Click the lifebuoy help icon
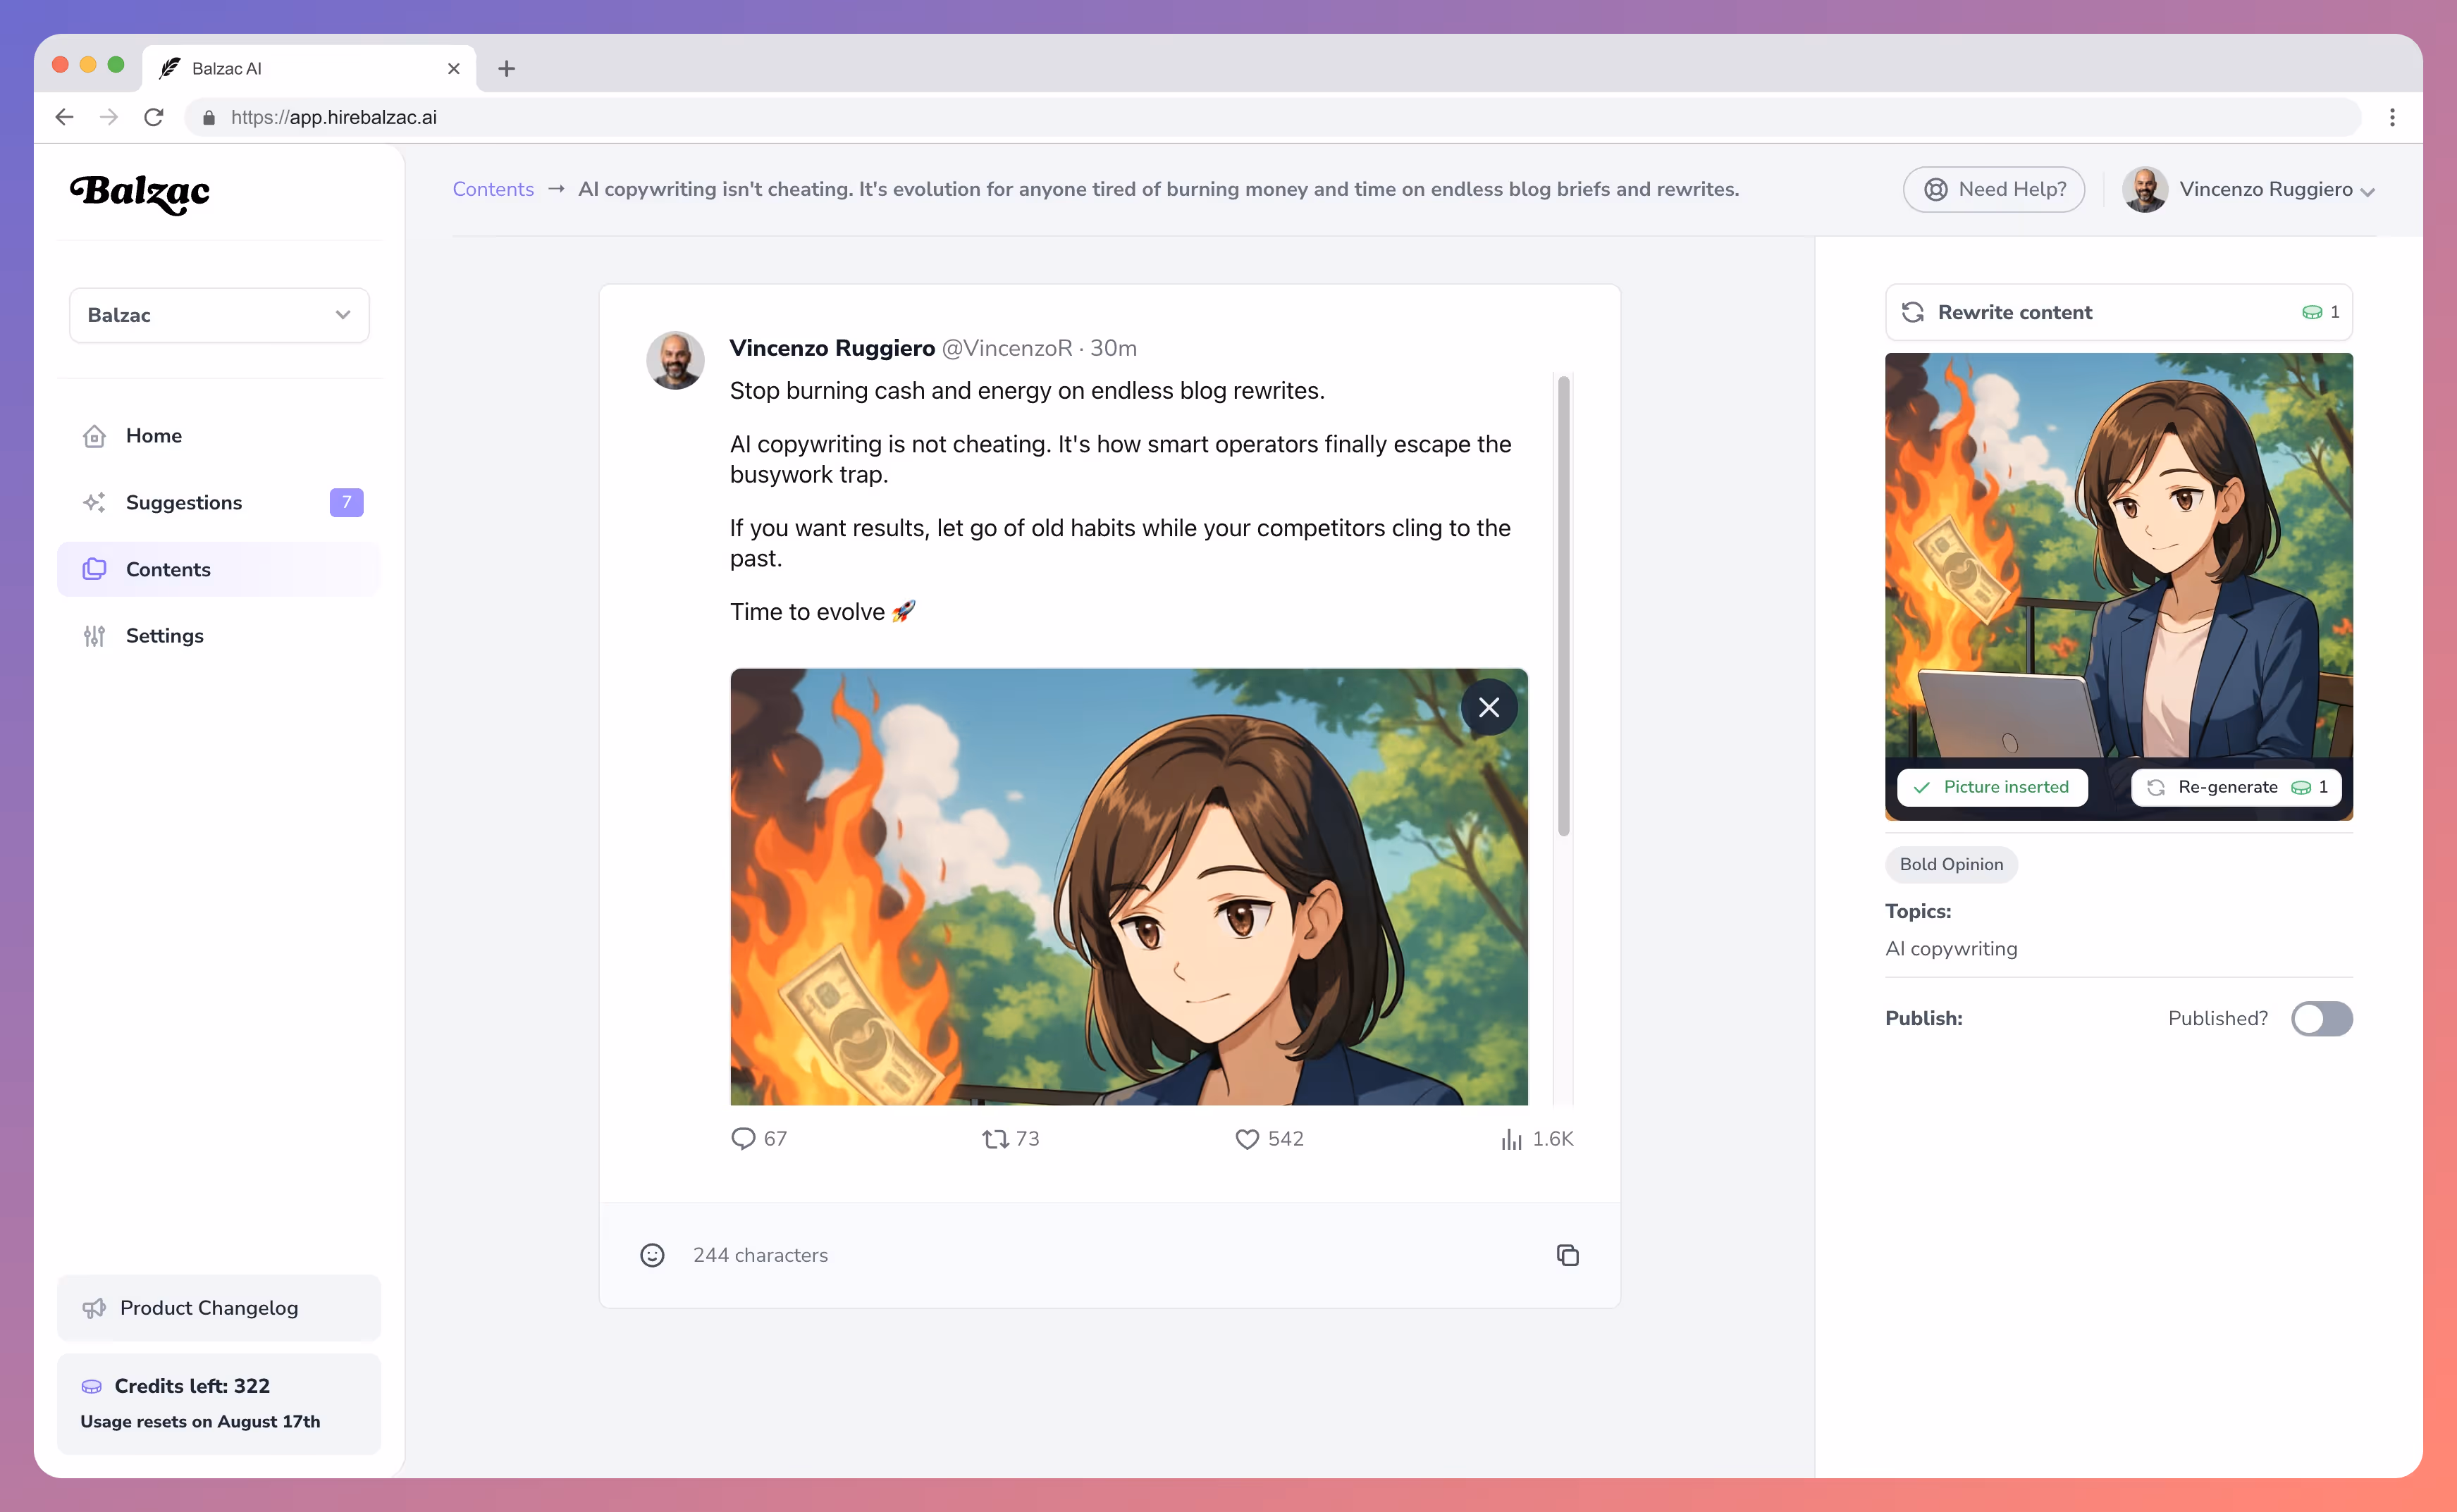Screen dimensions: 2457x1512 pos(1936,189)
